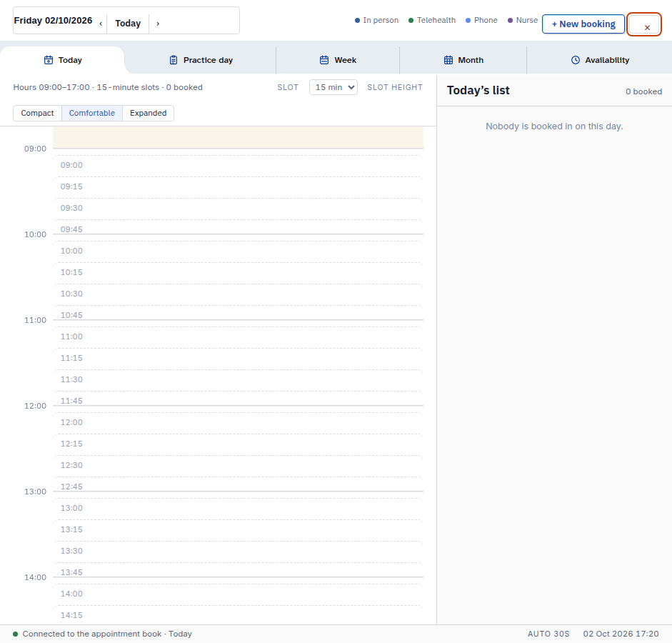This screenshot has width=672, height=643.
Task: Click the Hours 09:00–17:00 summary line
Action: click(x=108, y=87)
